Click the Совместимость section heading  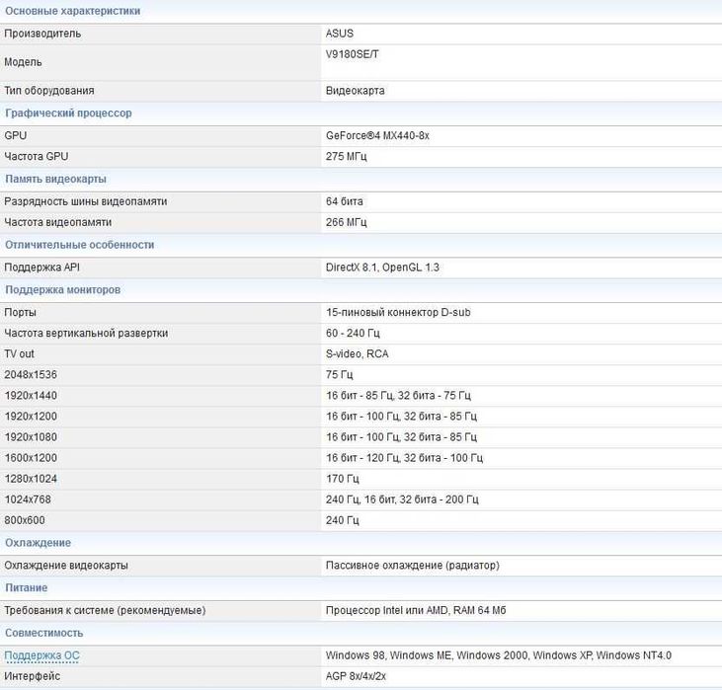coord(43,633)
